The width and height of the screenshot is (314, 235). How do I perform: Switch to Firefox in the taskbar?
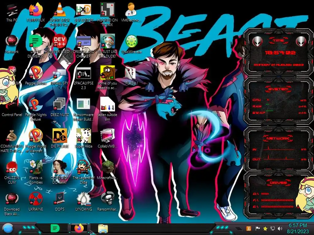(x=79, y=228)
